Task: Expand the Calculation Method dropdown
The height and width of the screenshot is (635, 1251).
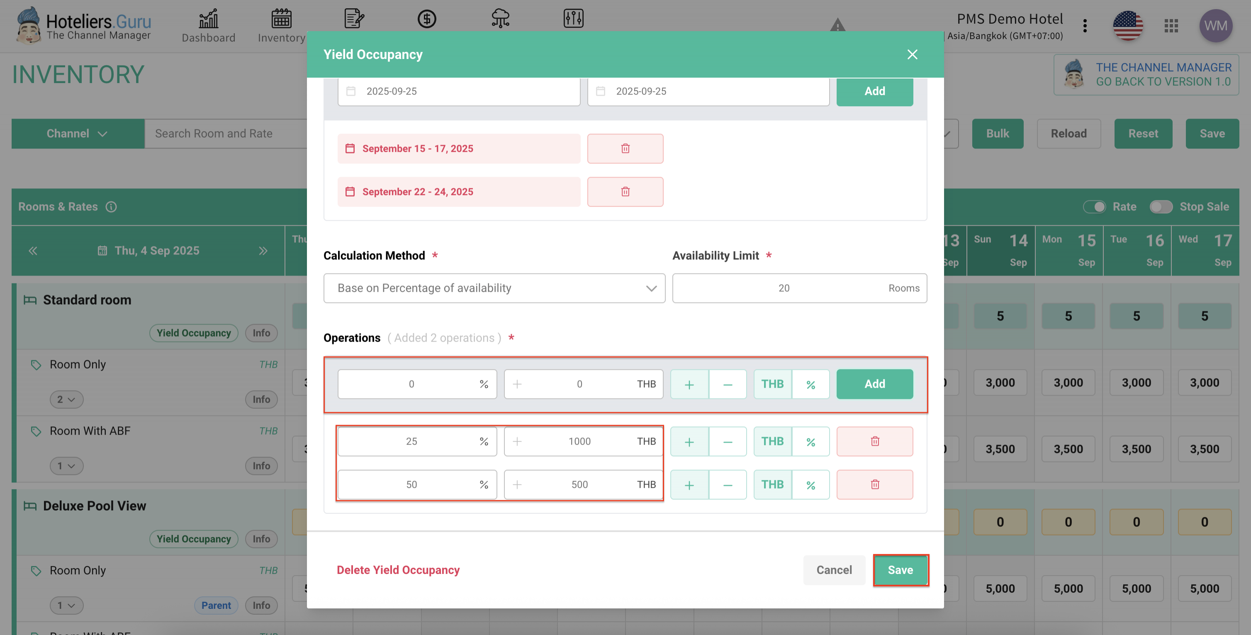Action: 494,288
